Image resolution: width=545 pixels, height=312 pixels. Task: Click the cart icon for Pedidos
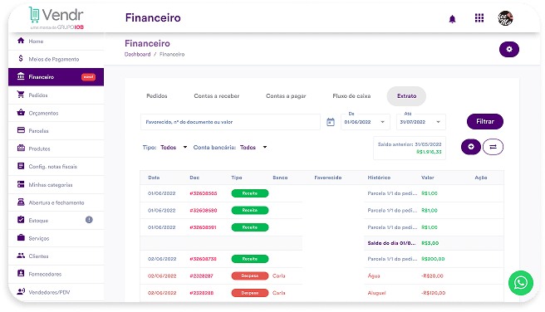[21, 95]
